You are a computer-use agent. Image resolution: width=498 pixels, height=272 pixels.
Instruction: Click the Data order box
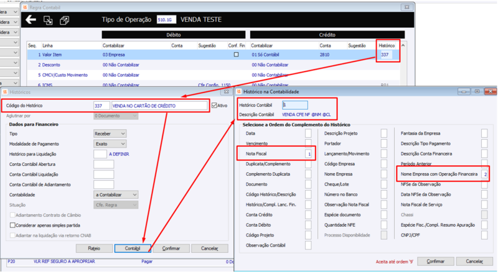(308, 134)
